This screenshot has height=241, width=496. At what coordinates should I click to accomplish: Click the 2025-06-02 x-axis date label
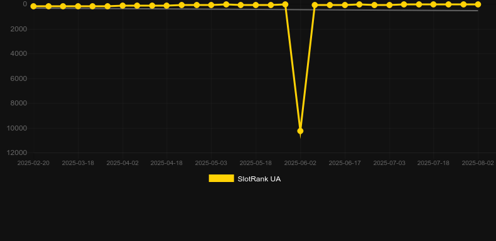[300, 163]
